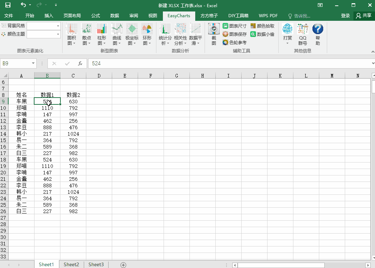Expand the 统计分析 dropdown

point(165,34)
